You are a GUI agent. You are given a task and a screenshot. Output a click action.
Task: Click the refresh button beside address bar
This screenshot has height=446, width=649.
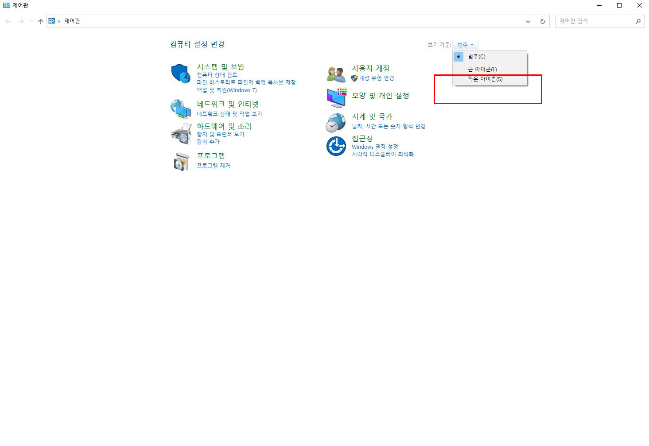coord(542,21)
